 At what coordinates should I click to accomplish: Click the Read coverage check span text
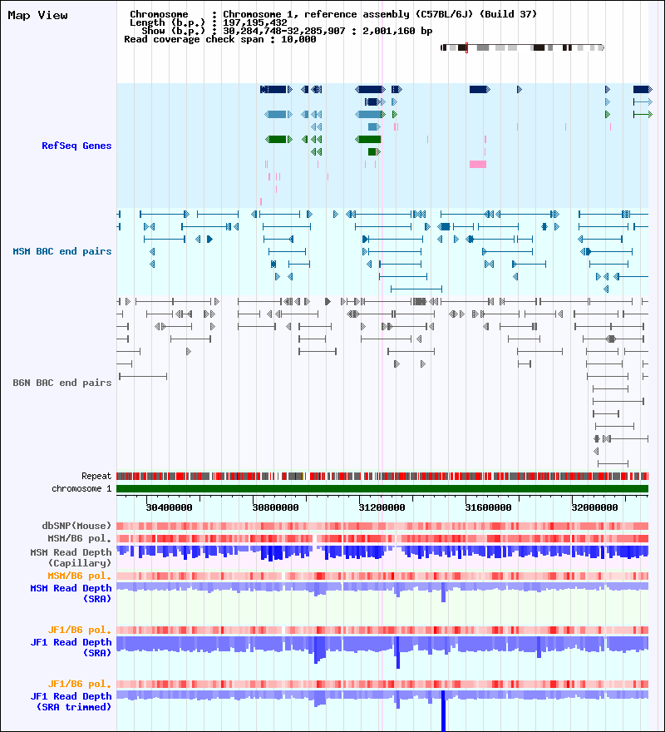click(x=219, y=40)
